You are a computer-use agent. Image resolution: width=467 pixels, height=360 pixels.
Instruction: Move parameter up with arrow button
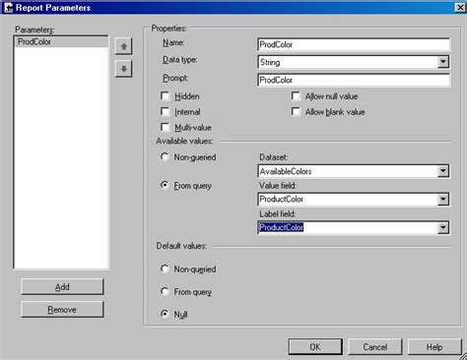[x=124, y=46]
